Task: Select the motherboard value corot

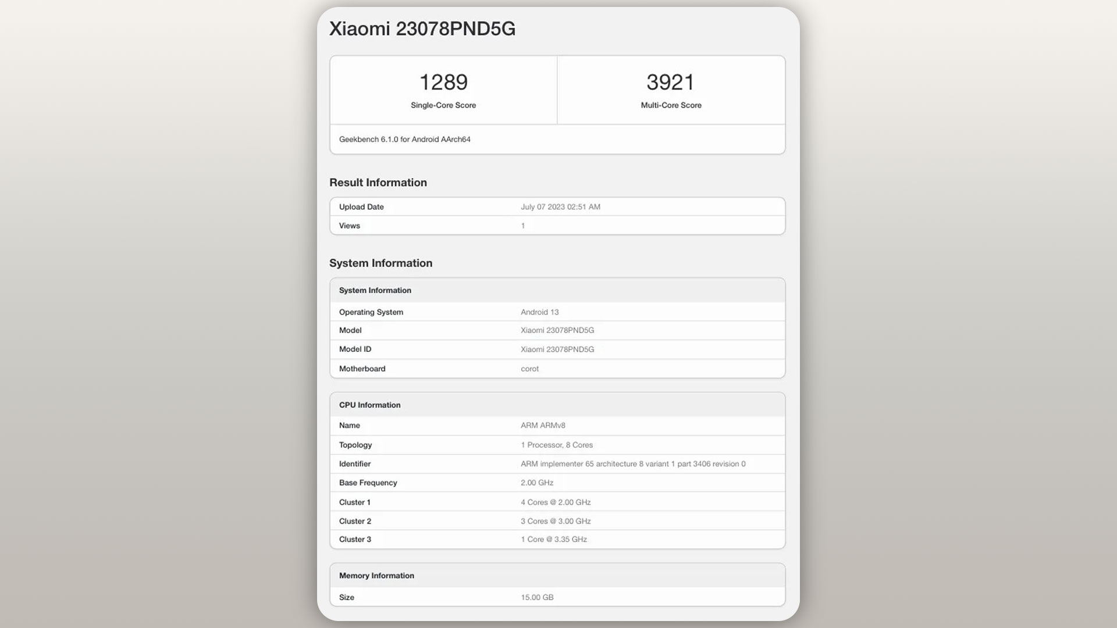Action: click(529, 369)
